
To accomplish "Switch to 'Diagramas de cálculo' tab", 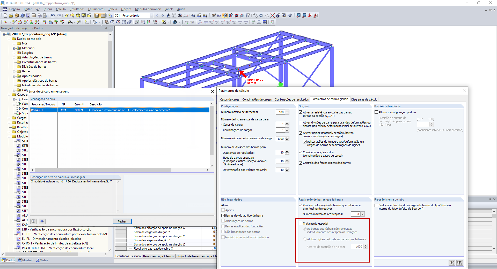I will click(364, 99).
